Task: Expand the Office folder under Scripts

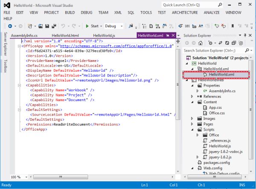Action: click(198, 135)
